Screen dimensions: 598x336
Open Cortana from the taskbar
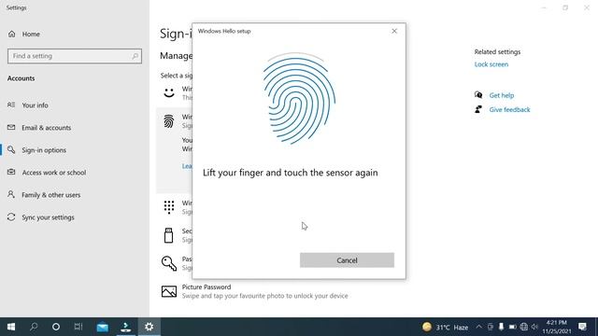coord(56,327)
